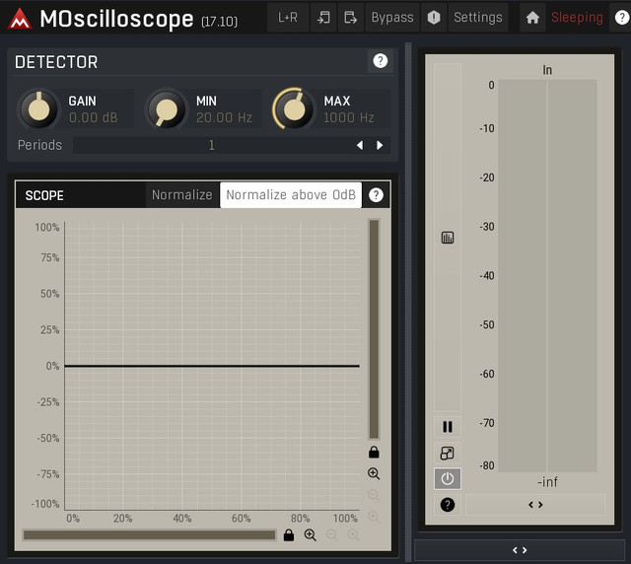Click the collapse arrows under the In meter
The height and width of the screenshot is (564, 631).
535,505
